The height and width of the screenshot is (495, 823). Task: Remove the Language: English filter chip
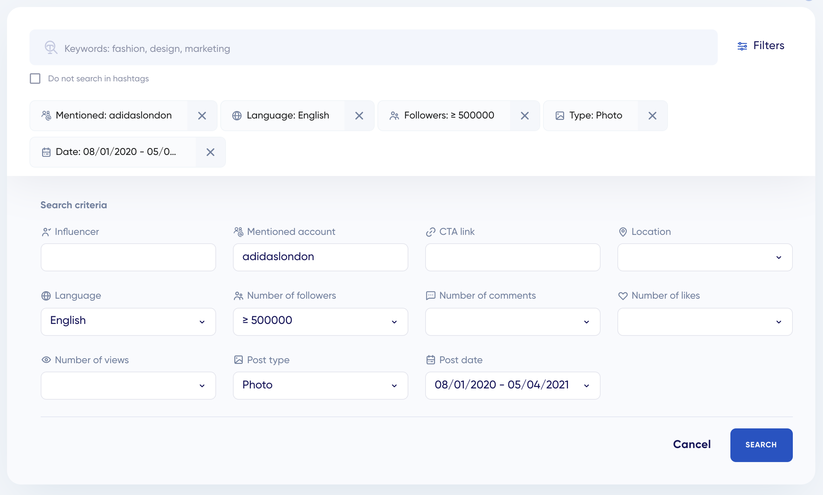359,116
